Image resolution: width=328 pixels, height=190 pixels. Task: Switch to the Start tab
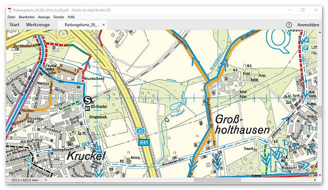point(14,25)
